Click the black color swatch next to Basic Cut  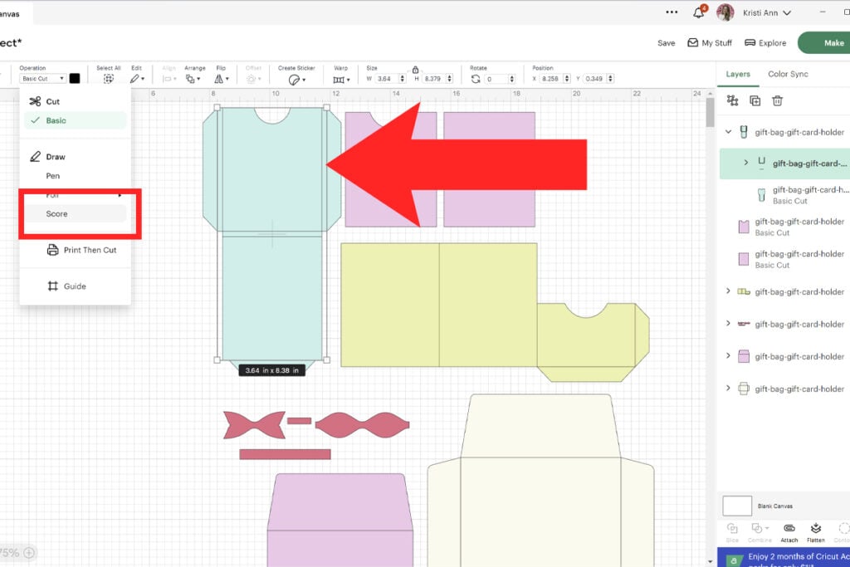coord(76,78)
